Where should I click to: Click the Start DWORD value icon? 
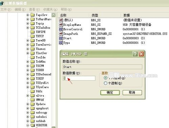click(61, 38)
